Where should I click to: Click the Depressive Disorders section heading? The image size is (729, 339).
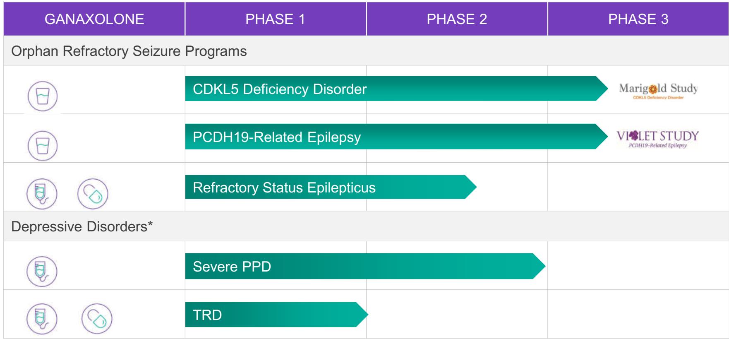click(79, 226)
